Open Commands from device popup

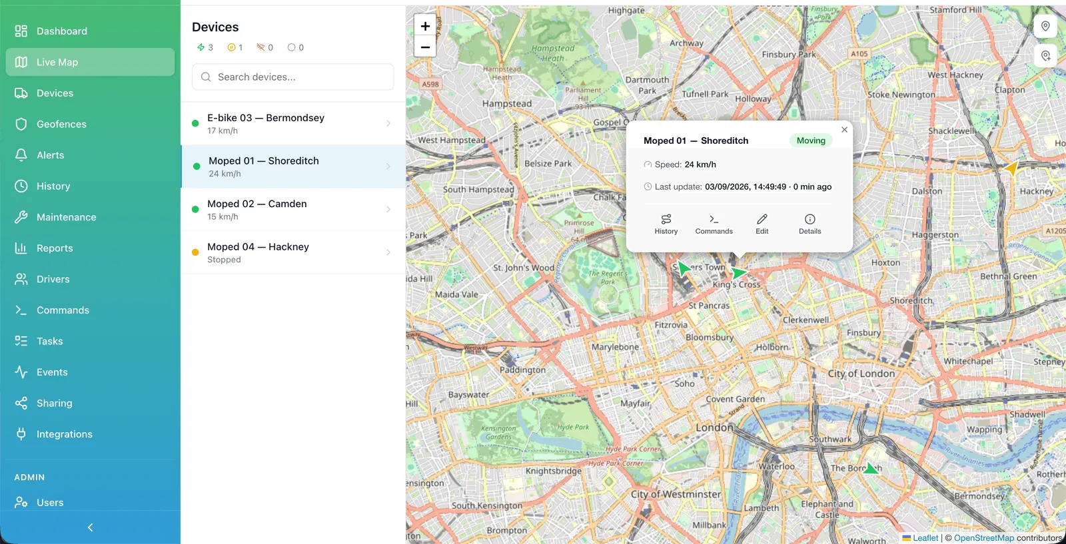click(x=714, y=224)
